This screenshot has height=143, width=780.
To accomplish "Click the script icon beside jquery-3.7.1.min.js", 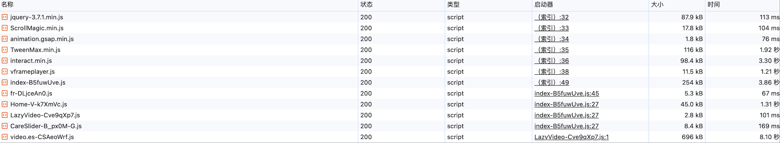I will 5,17.
